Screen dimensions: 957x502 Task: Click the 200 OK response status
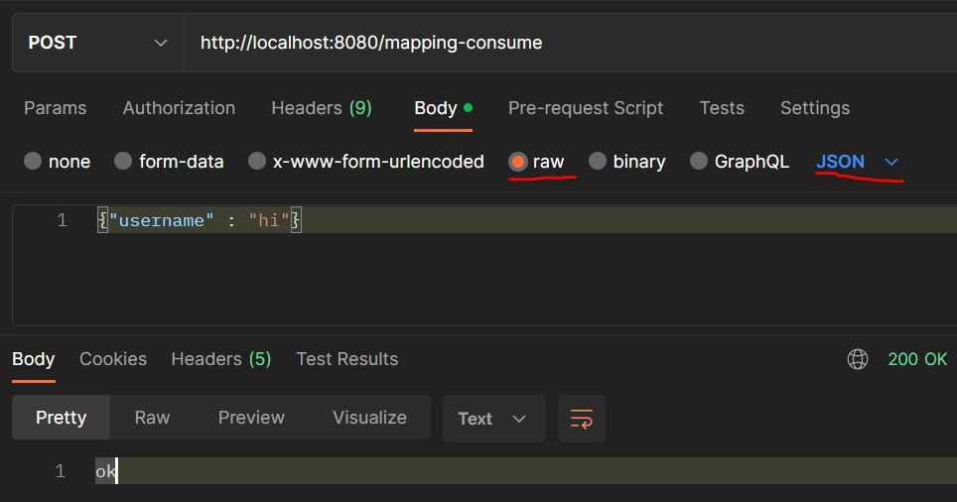[x=917, y=359]
